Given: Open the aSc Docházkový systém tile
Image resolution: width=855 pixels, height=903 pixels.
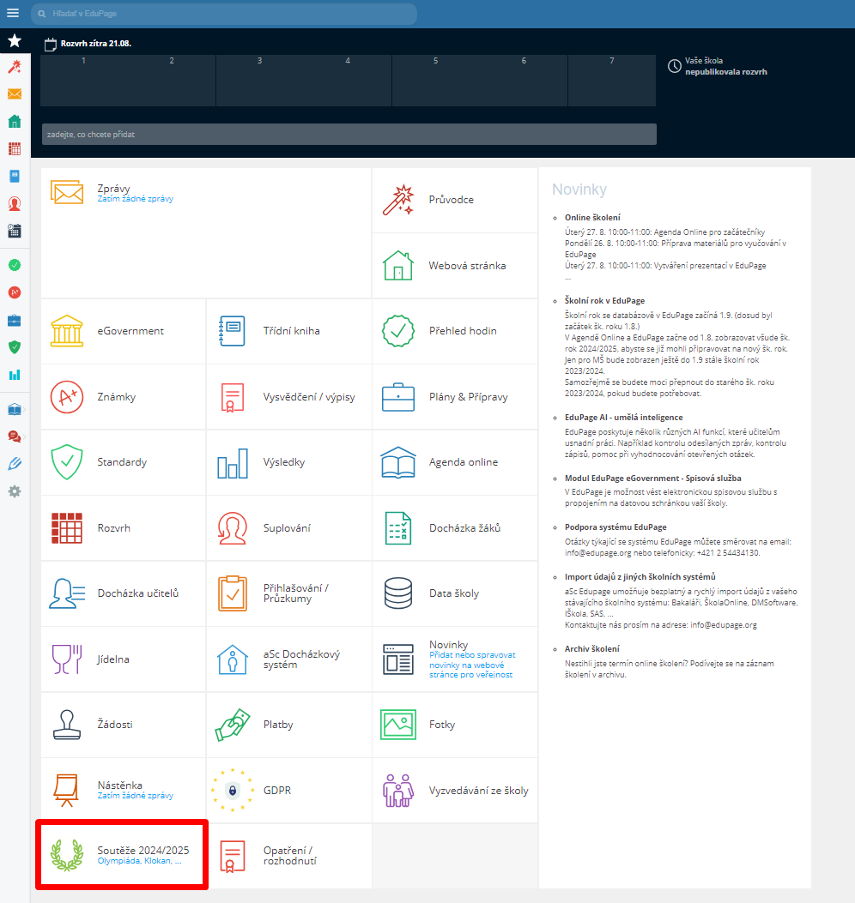Looking at the screenshot, I should (288, 659).
